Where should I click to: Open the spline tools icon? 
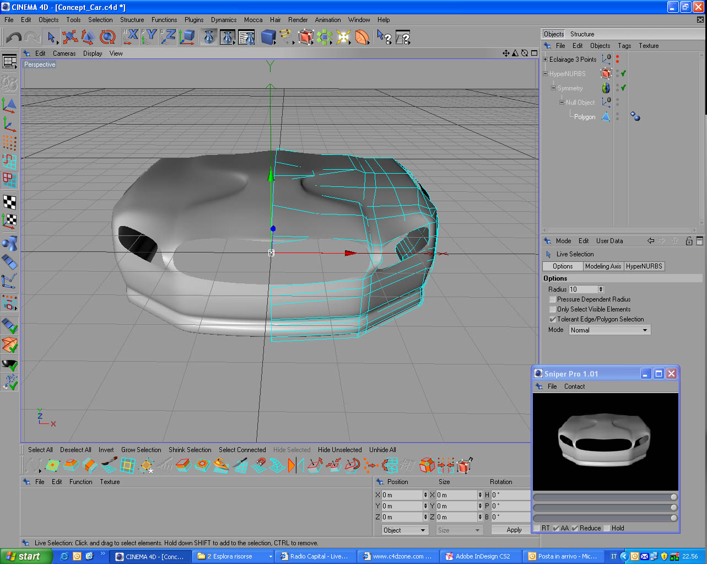point(287,37)
